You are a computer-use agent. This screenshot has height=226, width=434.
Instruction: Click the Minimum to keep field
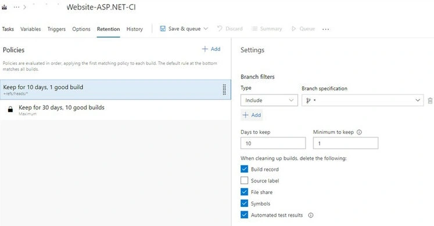(346, 143)
